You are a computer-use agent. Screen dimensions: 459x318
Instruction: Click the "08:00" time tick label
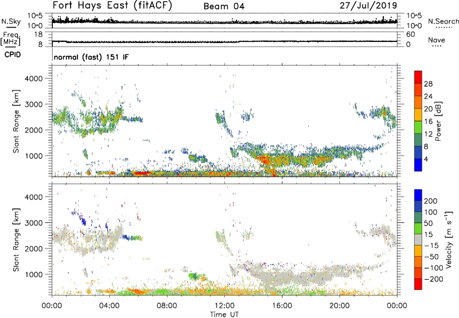point(167,306)
